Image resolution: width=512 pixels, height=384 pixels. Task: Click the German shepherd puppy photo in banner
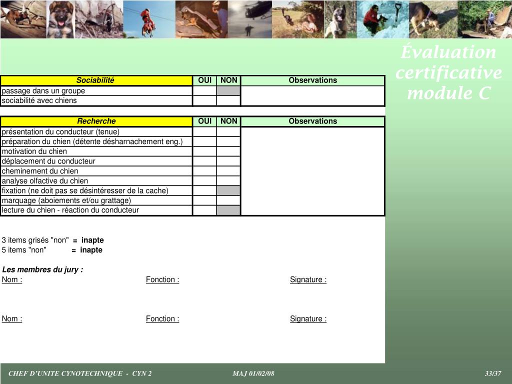click(60, 19)
